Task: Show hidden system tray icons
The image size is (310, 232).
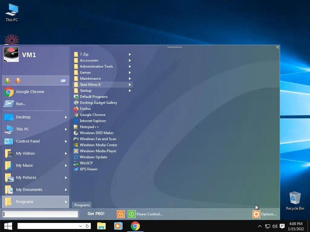Action: click(260, 226)
